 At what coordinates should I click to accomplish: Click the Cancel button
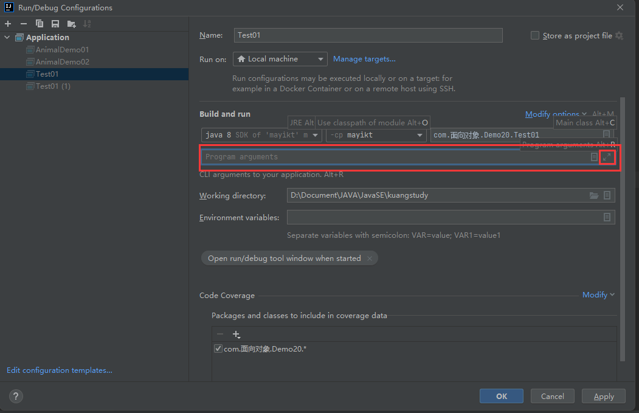(552, 397)
